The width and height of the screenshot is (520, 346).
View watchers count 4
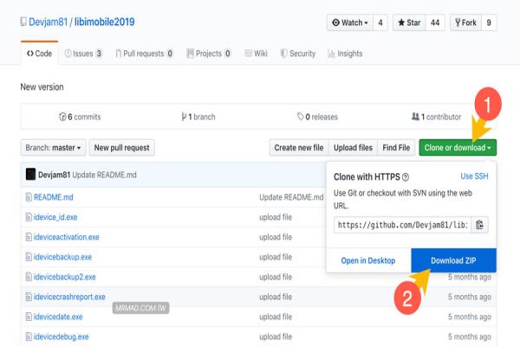(x=380, y=22)
